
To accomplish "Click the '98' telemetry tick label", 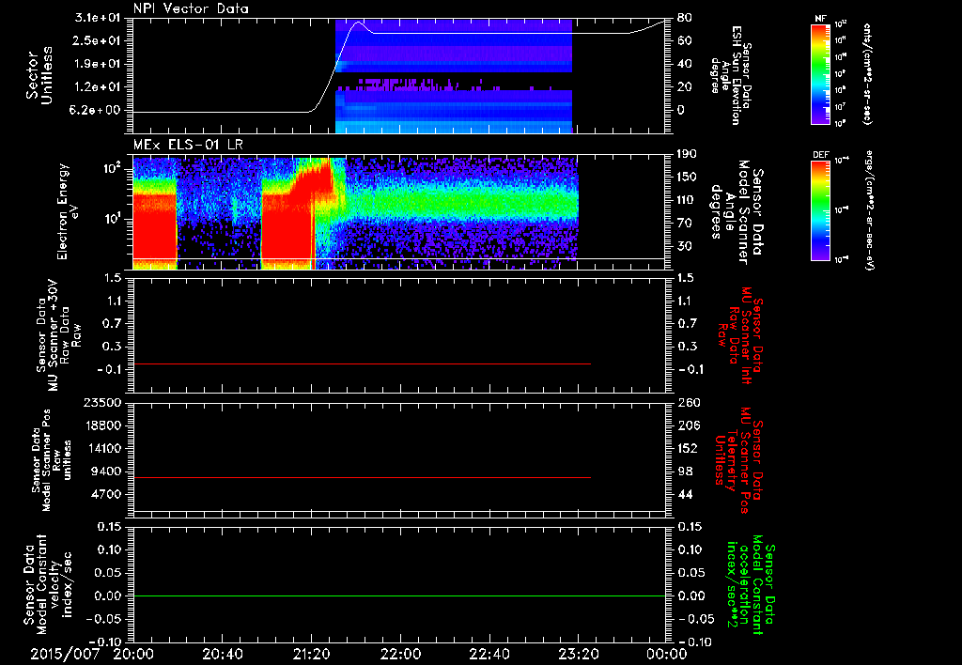I will tap(685, 472).
